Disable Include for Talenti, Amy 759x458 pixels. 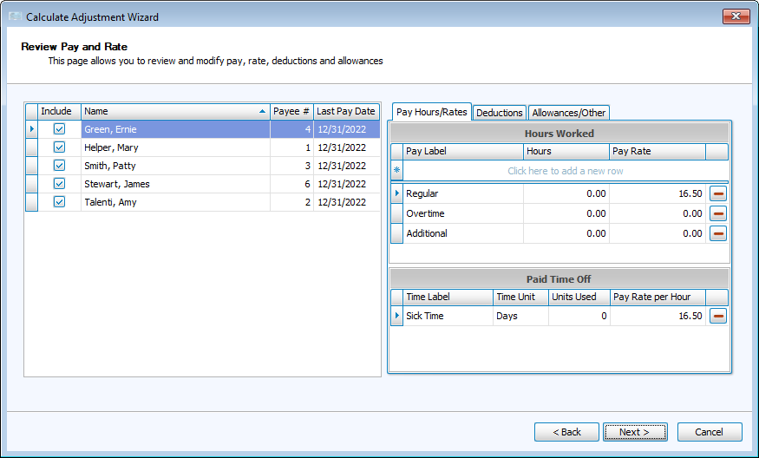tap(59, 202)
